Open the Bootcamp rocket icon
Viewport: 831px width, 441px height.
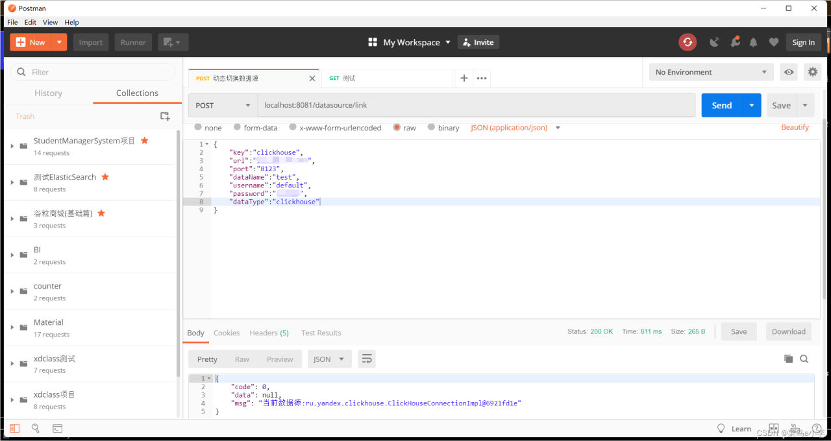tap(735, 42)
